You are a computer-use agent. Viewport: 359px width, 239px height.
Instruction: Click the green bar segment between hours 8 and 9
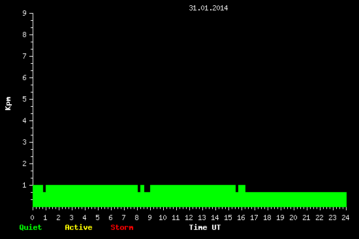[x=142, y=188]
